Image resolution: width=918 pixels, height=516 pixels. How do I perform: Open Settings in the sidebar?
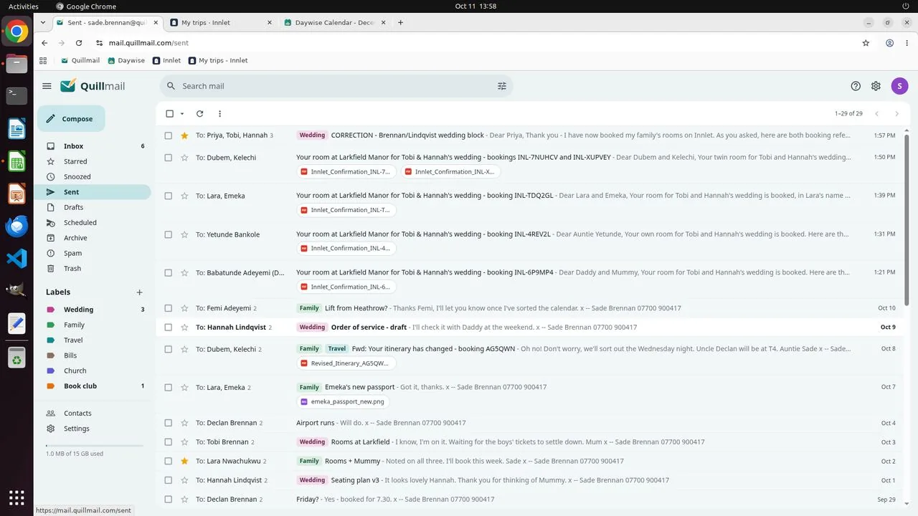coord(93,429)
